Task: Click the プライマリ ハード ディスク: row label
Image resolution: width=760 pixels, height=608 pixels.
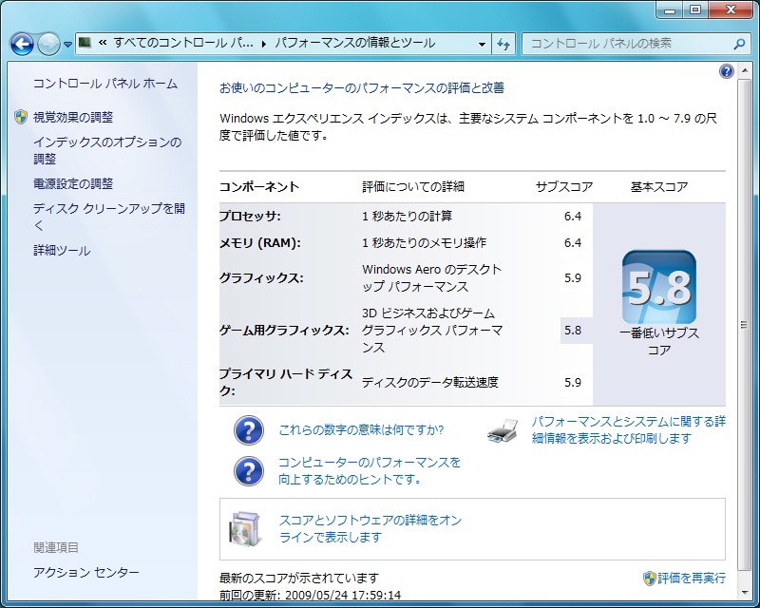Action: 286,382
